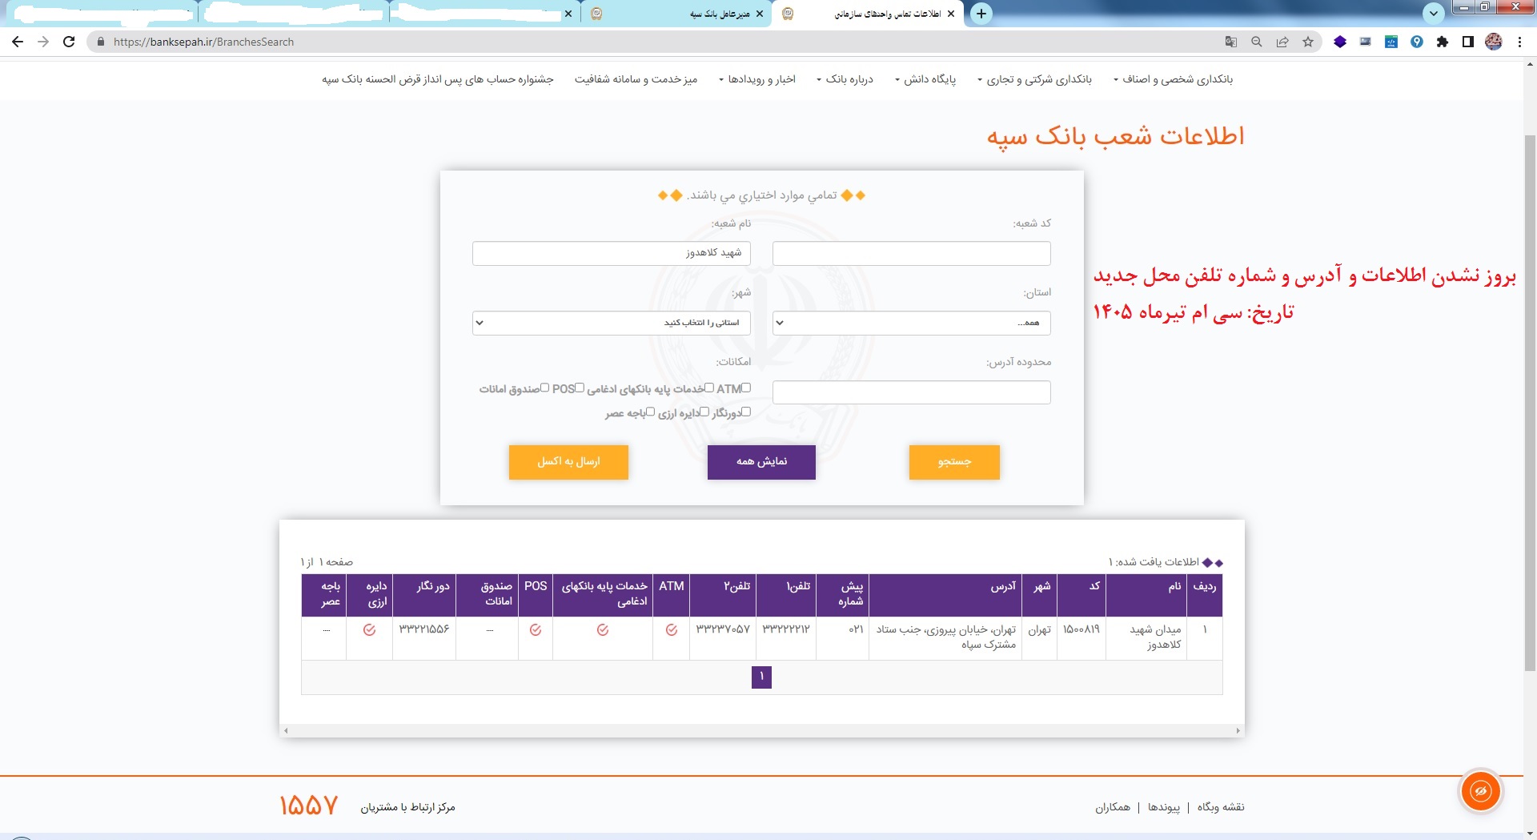Focus the نام شعبه input field

[611, 253]
